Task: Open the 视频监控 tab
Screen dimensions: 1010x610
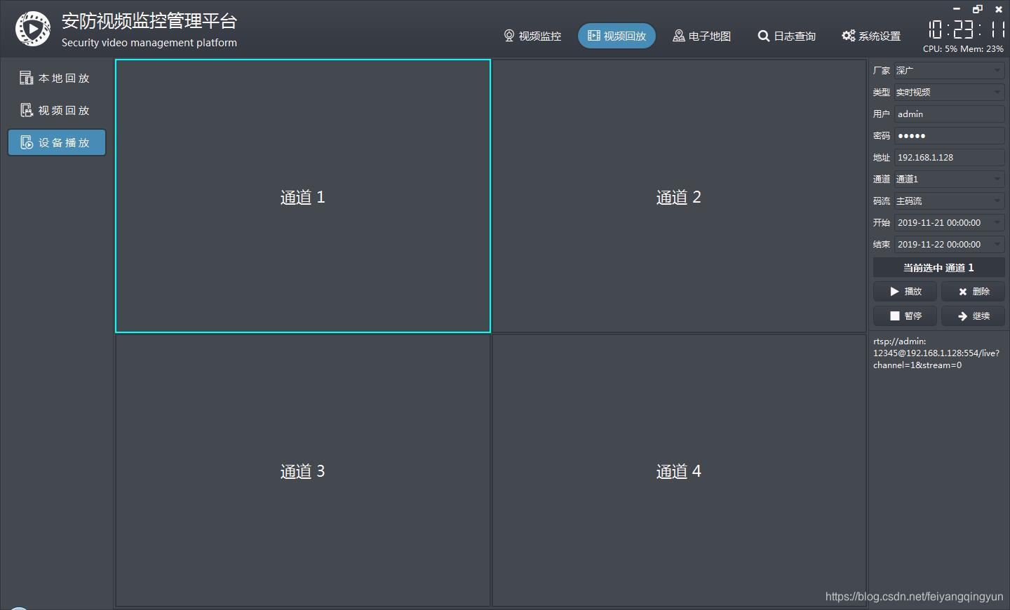Action: click(532, 36)
